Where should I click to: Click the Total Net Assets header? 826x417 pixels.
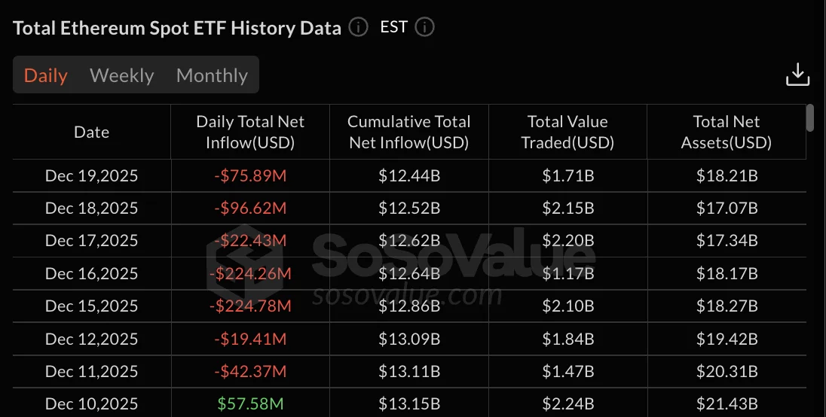click(727, 132)
